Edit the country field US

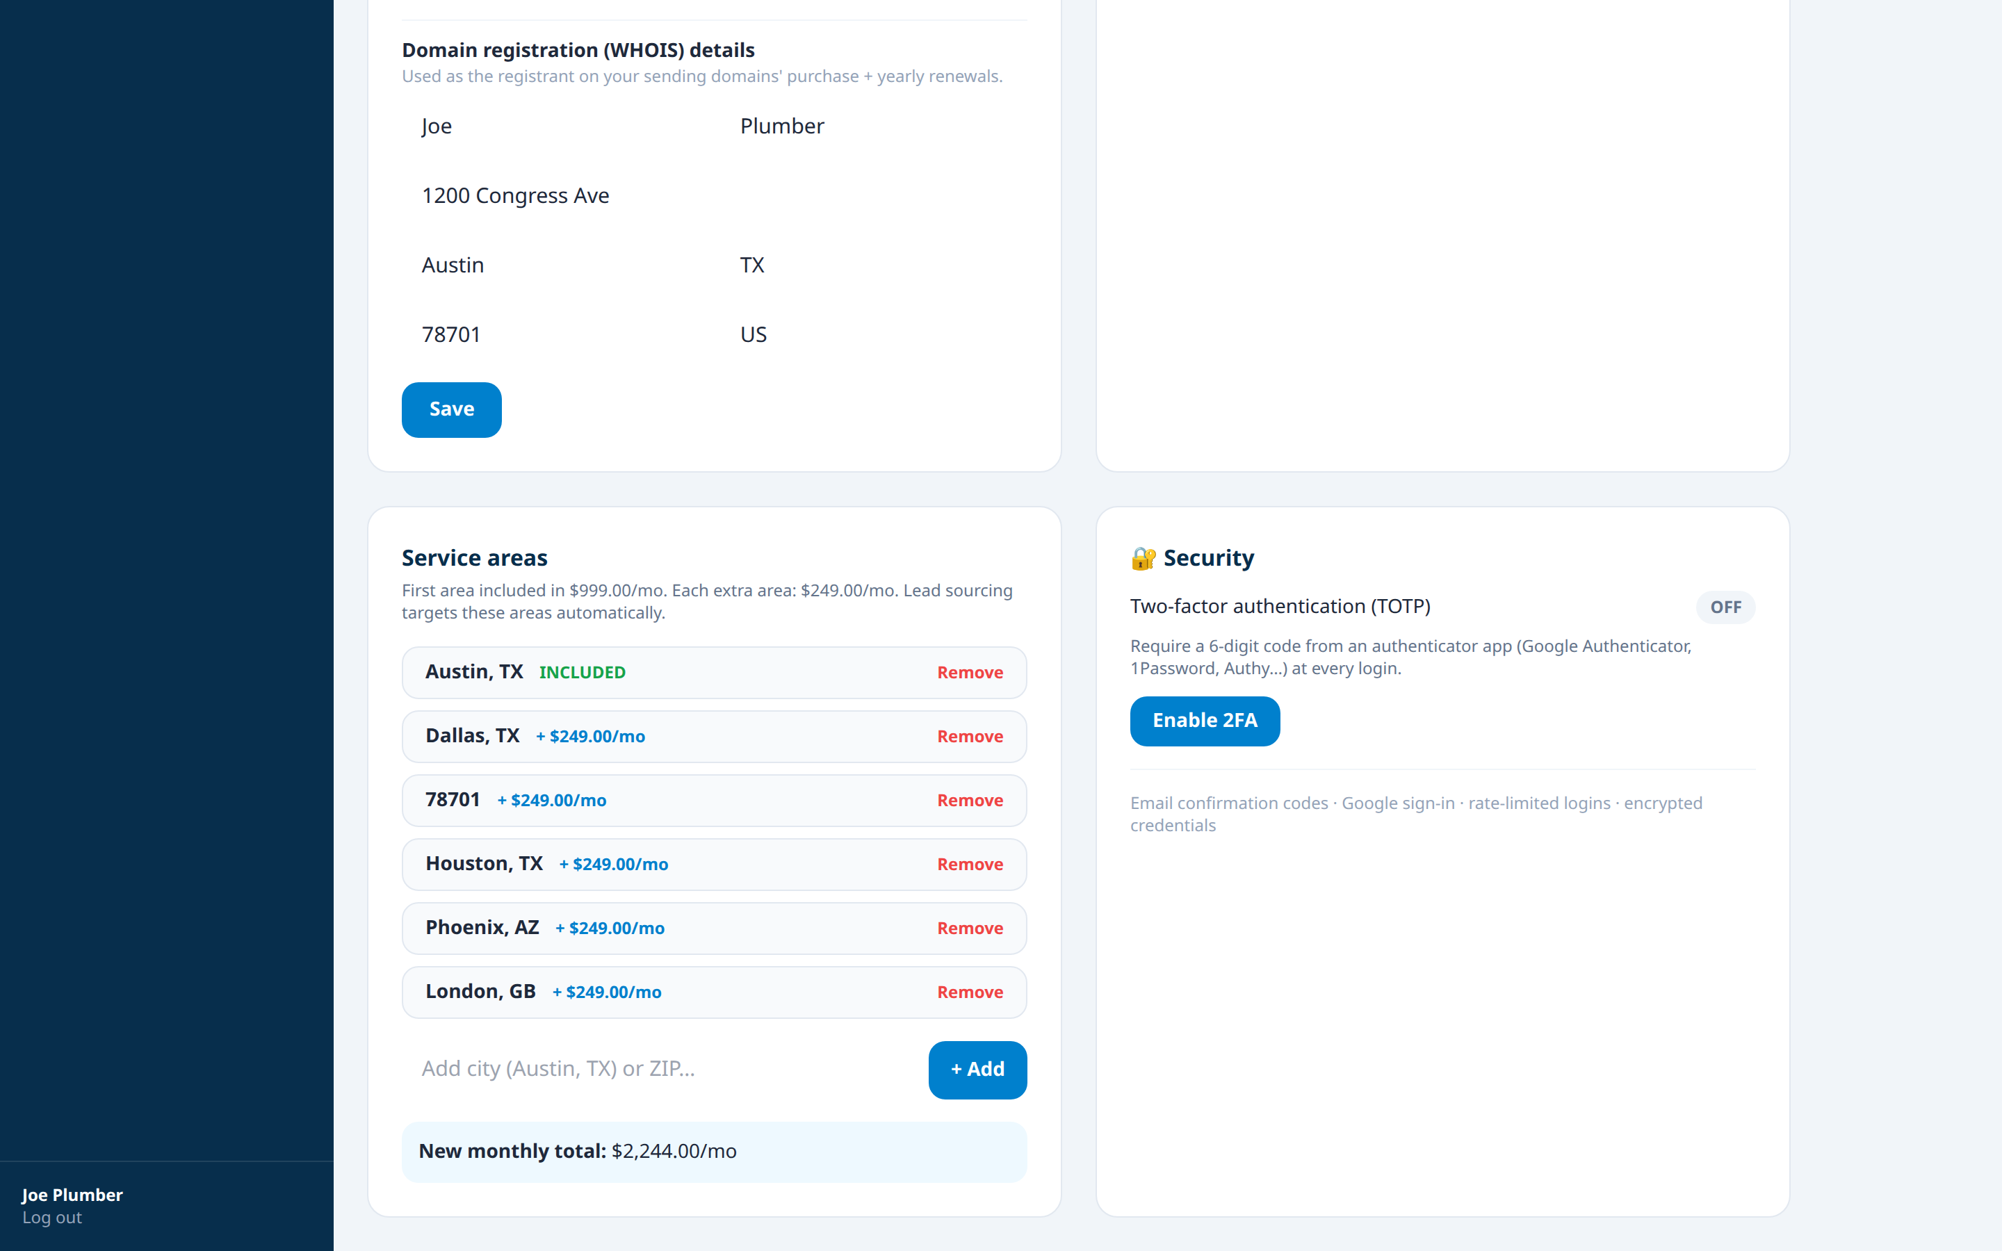[x=873, y=335]
